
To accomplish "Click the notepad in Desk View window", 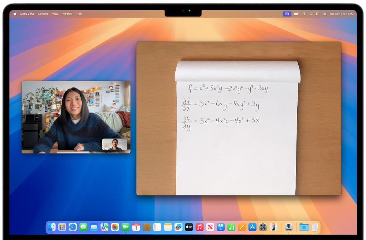I will pyautogui.click(x=237, y=128).
